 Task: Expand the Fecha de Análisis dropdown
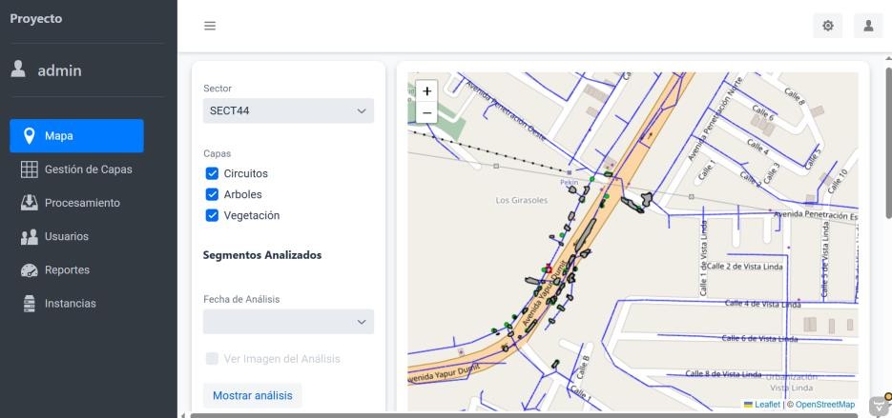tap(288, 322)
